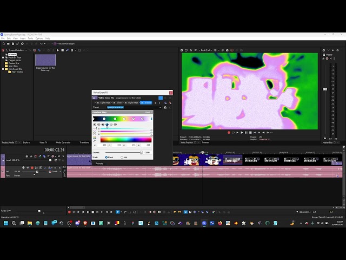Click timeline Play button in transport bar
346x260 pixels.
pos(83,212)
